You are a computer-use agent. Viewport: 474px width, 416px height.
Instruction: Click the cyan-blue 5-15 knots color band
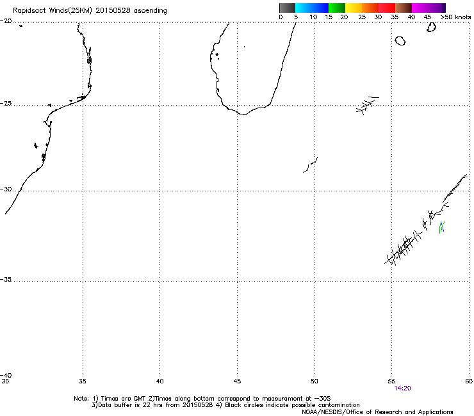click(x=312, y=8)
